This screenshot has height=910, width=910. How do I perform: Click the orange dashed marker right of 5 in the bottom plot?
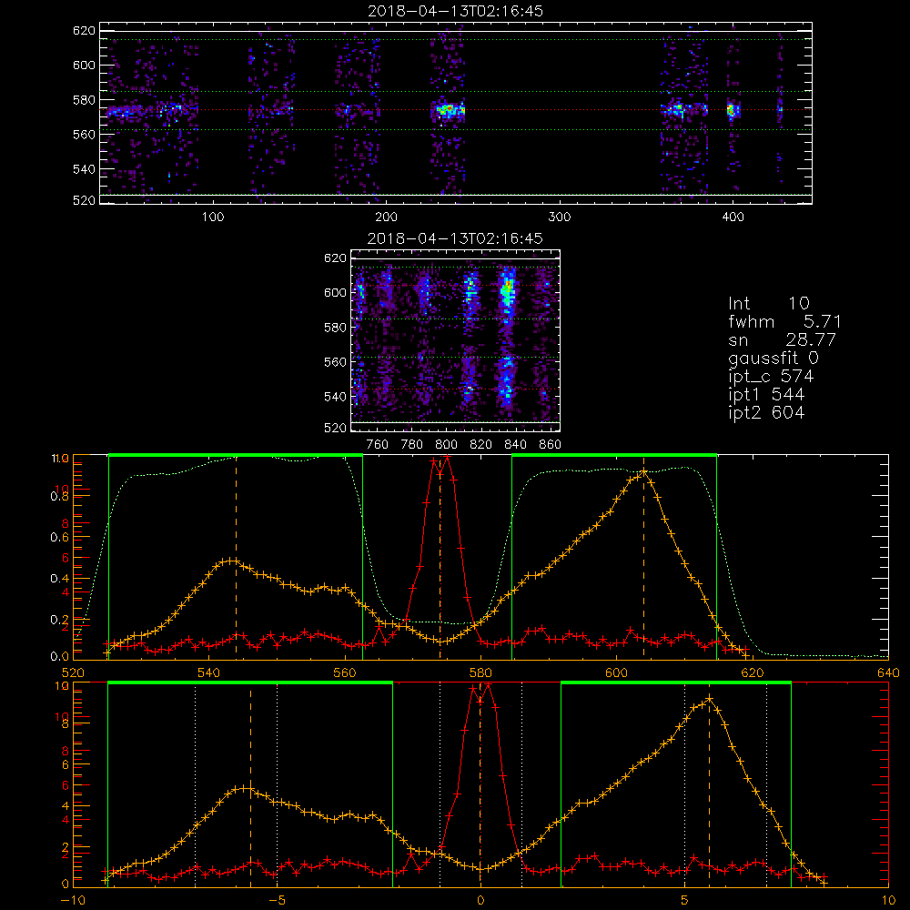(x=709, y=786)
